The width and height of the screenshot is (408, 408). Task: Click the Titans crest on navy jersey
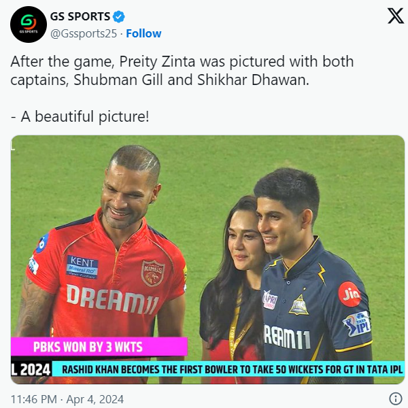tap(299, 305)
